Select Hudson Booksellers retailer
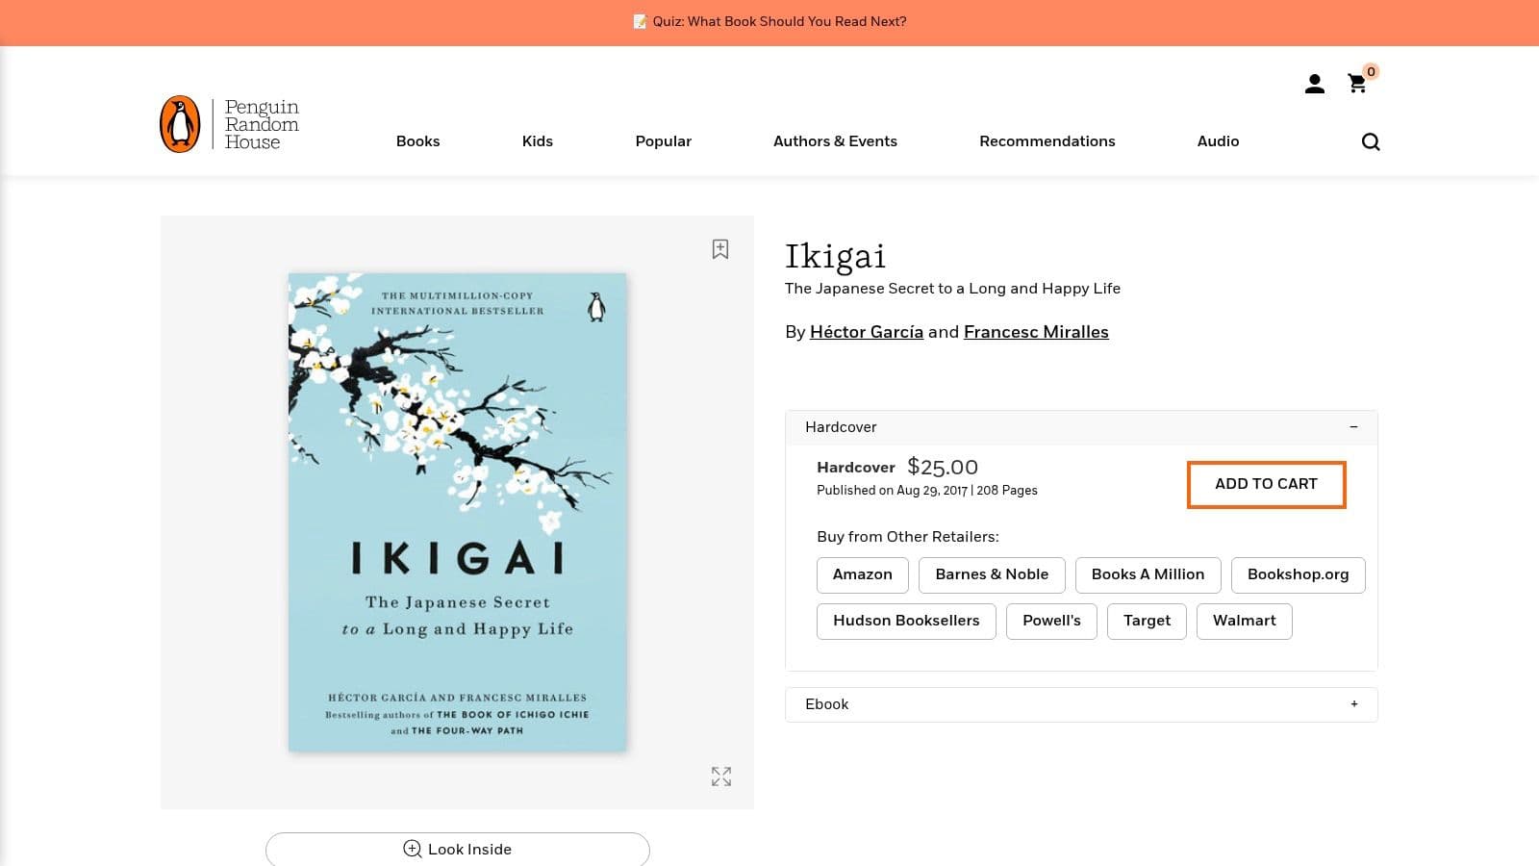The width and height of the screenshot is (1539, 866). point(906,621)
